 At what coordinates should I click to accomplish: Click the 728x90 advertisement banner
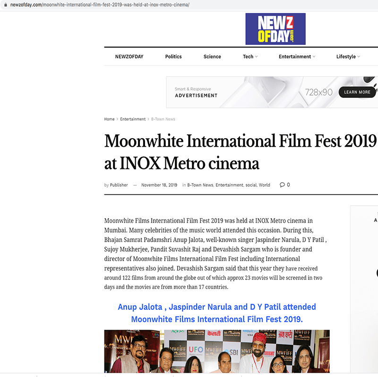[272, 92]
